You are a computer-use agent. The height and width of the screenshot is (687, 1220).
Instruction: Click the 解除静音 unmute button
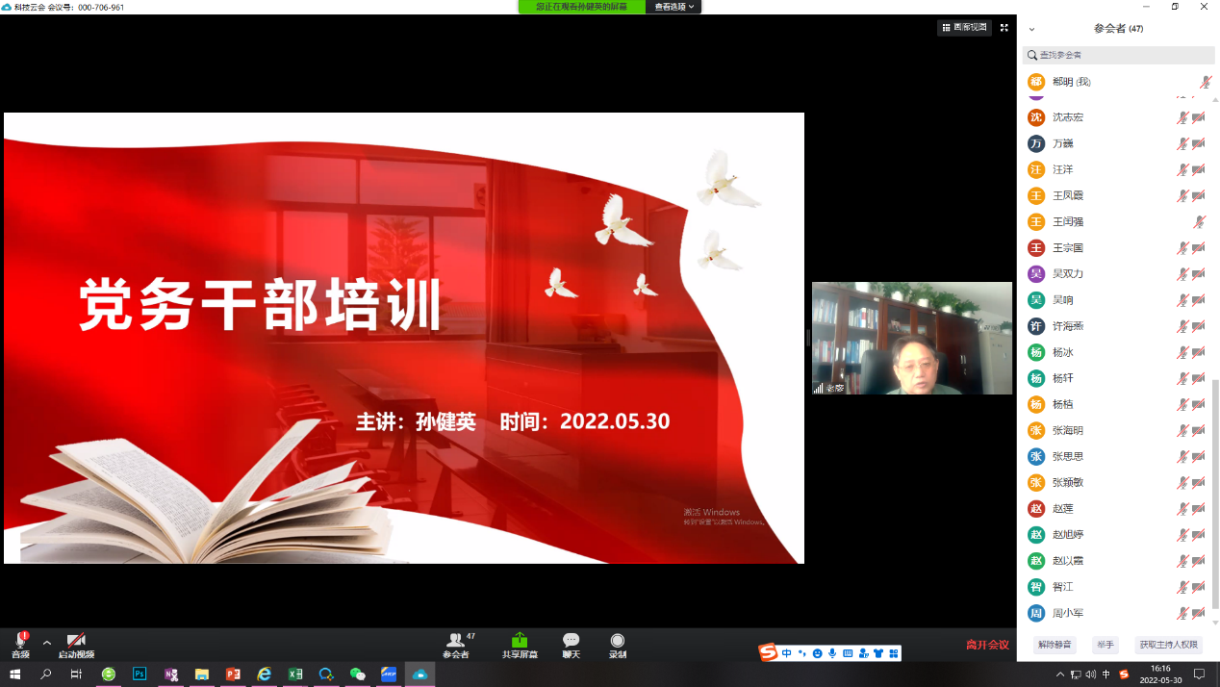(x=1055, y=645)
